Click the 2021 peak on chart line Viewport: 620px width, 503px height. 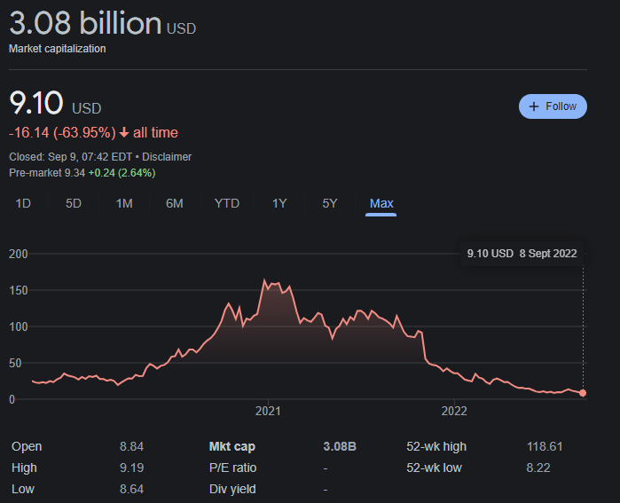[x=264, y=280]
